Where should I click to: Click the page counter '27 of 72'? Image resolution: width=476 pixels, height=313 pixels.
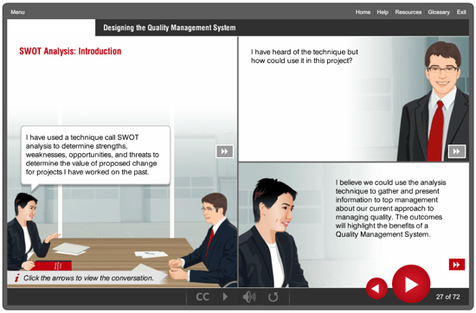[447, 297]
